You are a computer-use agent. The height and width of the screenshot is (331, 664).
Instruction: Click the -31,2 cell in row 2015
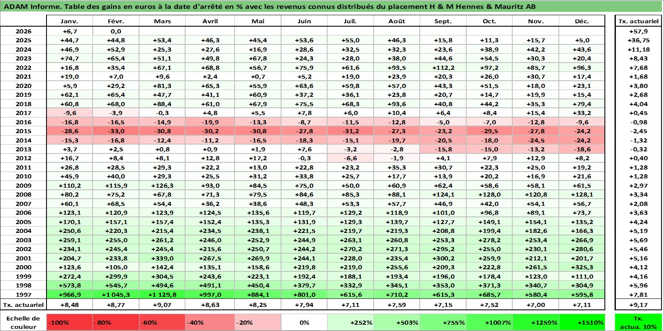coord(350,131)
